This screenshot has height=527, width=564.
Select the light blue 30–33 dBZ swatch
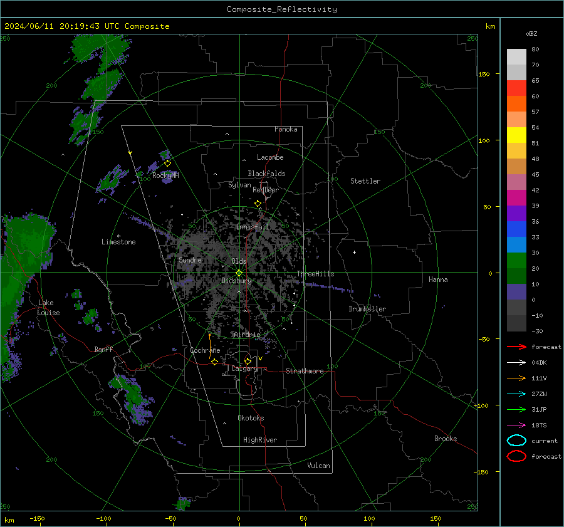pos(516,245)
